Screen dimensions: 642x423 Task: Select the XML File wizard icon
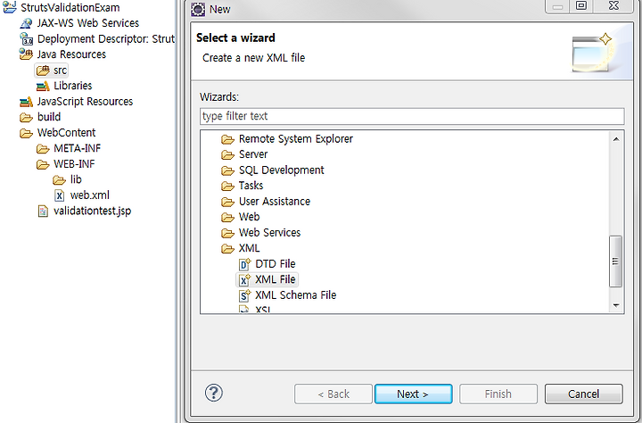pos(245,279)
